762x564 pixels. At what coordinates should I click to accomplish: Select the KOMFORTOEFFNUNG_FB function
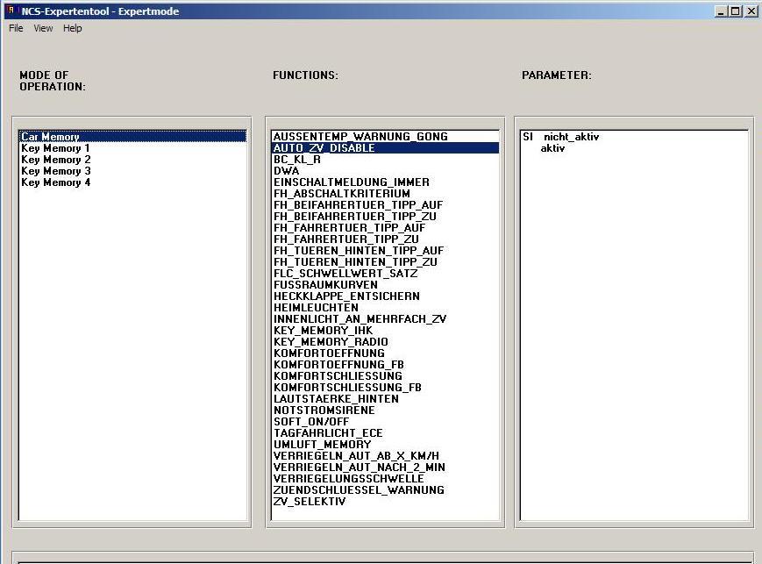click(338, 365)
